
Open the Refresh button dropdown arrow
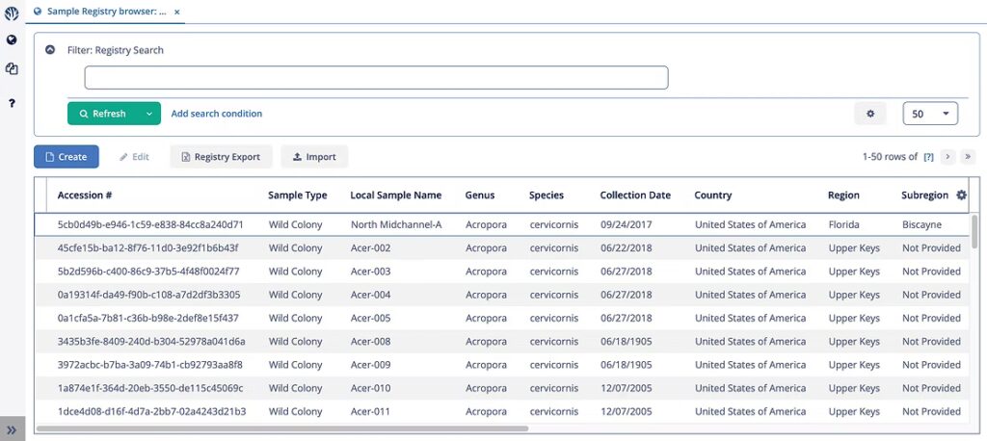(148, 114)
